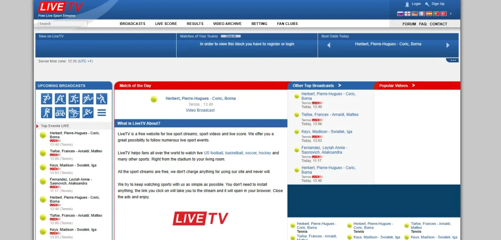This screenshot has height=240, width=501.
Task: Open the Video Broadcast link
Action: tap(200, 110)
